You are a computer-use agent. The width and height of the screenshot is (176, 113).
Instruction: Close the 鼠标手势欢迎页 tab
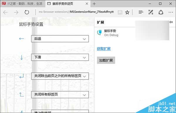(x=87, y=4)
